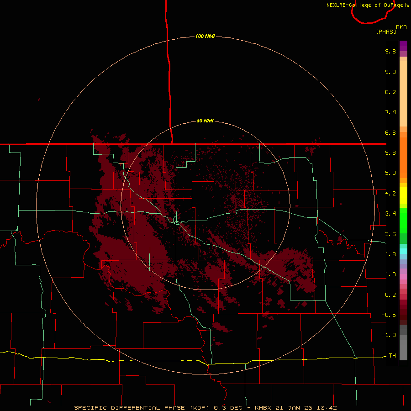
Task: Click the 9.8 legend value
Action: [390, 51]
